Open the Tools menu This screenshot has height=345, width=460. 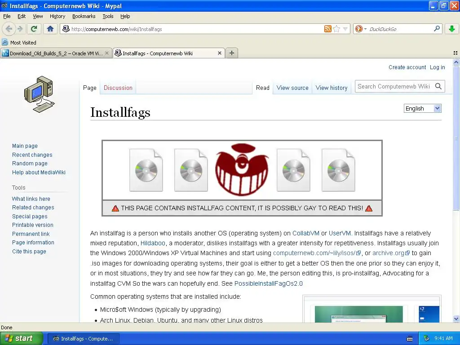coord(108,16)
